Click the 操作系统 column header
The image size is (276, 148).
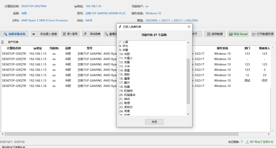point(222,48)
